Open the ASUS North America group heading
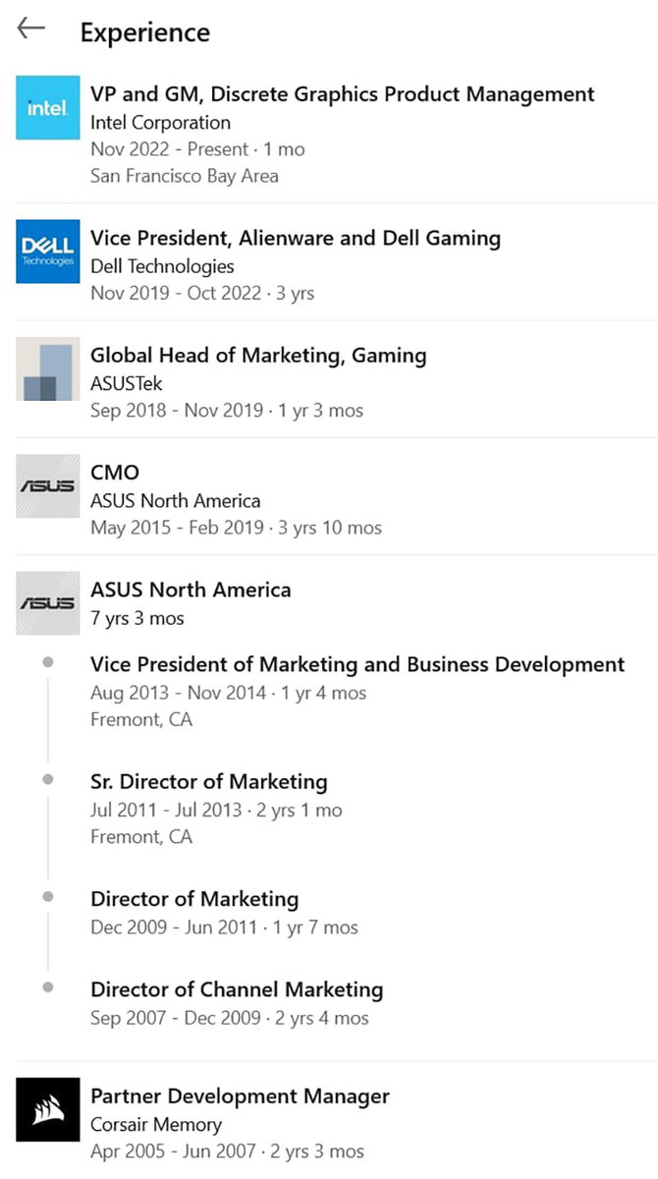 coord(191,589)
